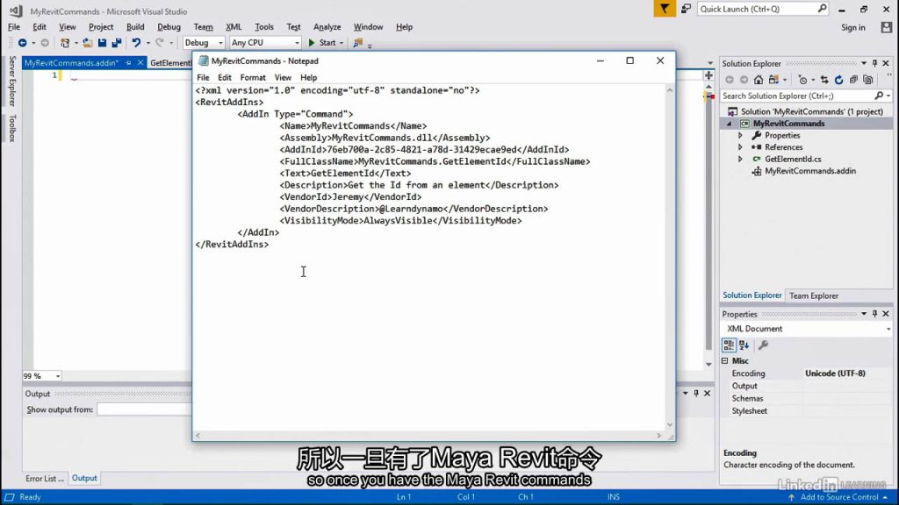This screenshot has height=505, width=899.
Task: Toggle the Output panel pin
Action: coord(696,394)
